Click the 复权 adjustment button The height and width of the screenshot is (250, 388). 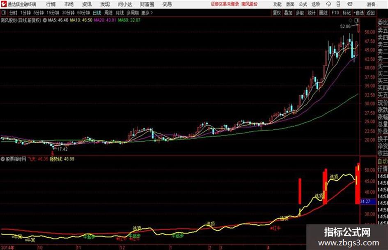pos(277,13)
